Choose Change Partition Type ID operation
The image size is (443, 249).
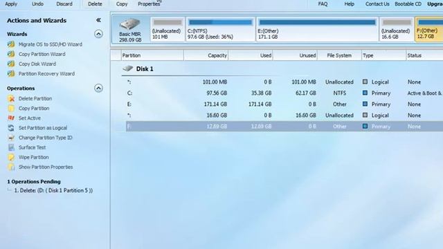click(46, 138)
